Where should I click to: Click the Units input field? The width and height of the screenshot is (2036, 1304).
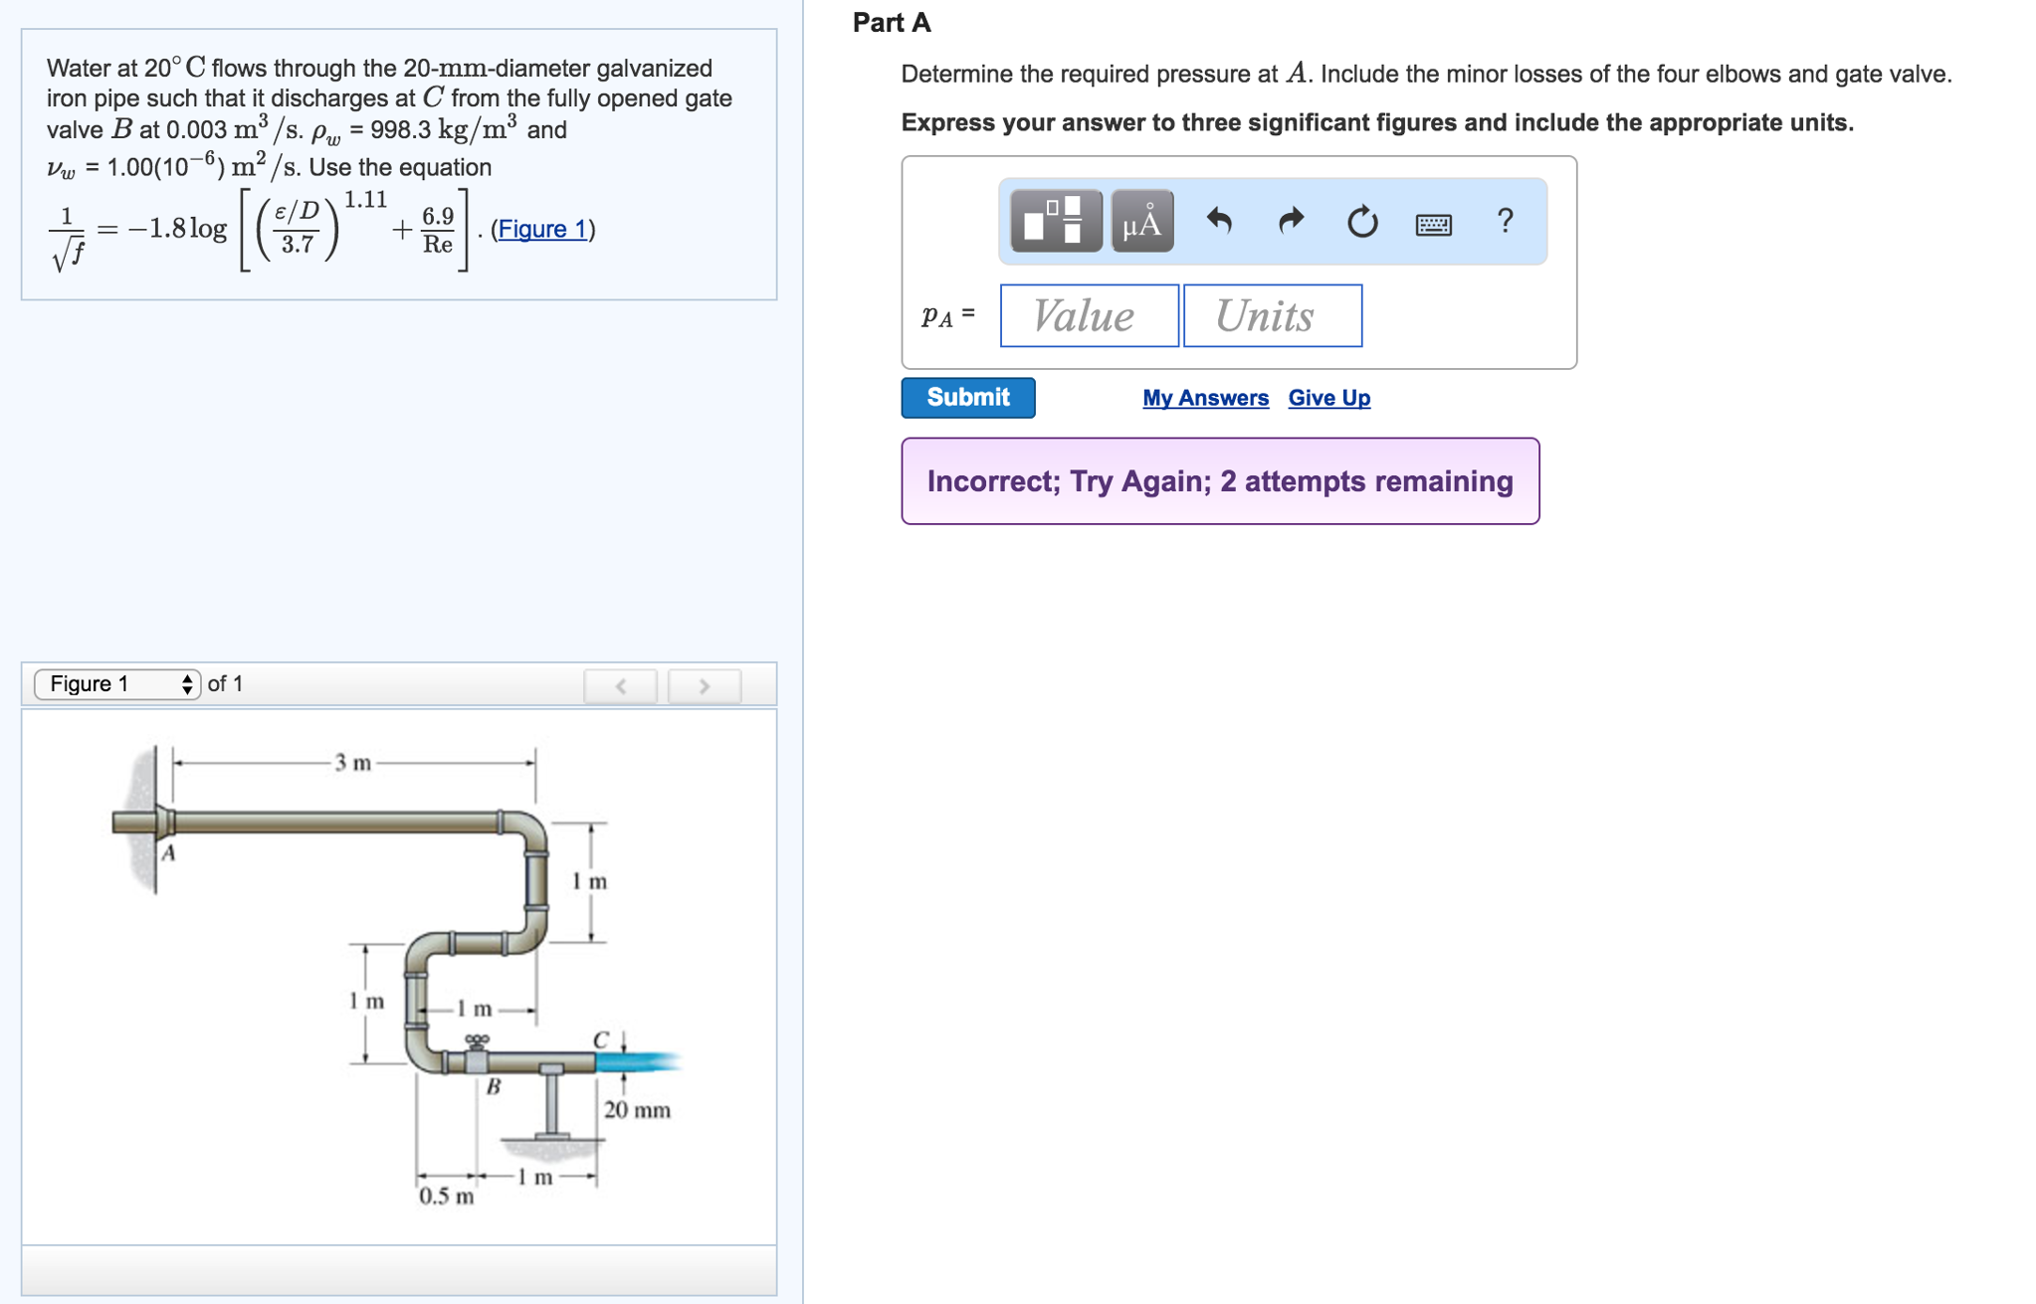pos(1272,316)
